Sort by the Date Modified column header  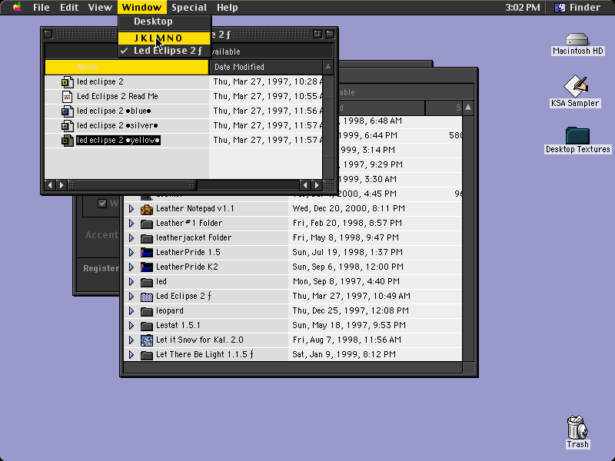point(265,67)
